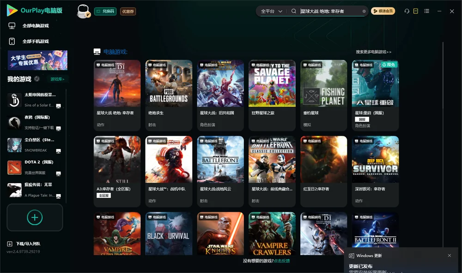Click the add game plus button
Screen dimensions: 462x273
point(35,217)
